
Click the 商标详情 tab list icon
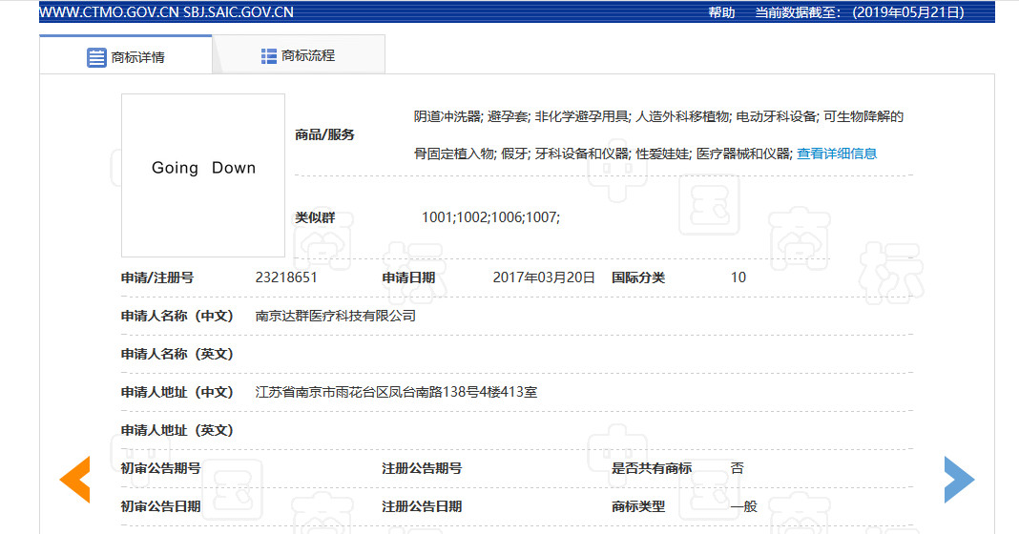coord(96,57)
